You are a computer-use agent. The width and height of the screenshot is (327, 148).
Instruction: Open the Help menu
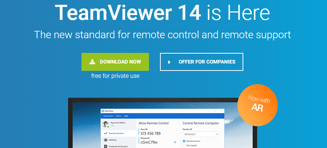(x=126, y=116)
